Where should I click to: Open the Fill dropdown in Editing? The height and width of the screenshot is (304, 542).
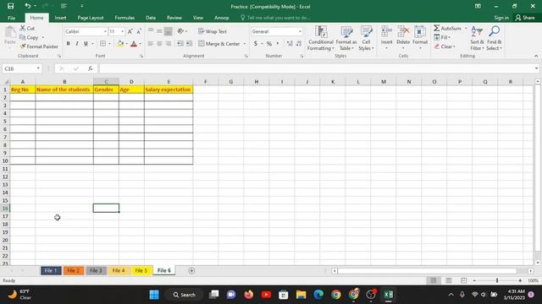442,37
